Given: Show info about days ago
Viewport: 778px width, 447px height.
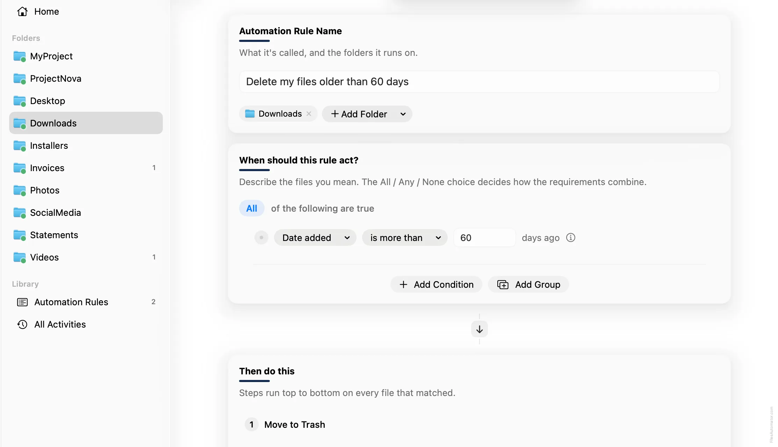Looking at the screenshot, I should tap(570, 237).
